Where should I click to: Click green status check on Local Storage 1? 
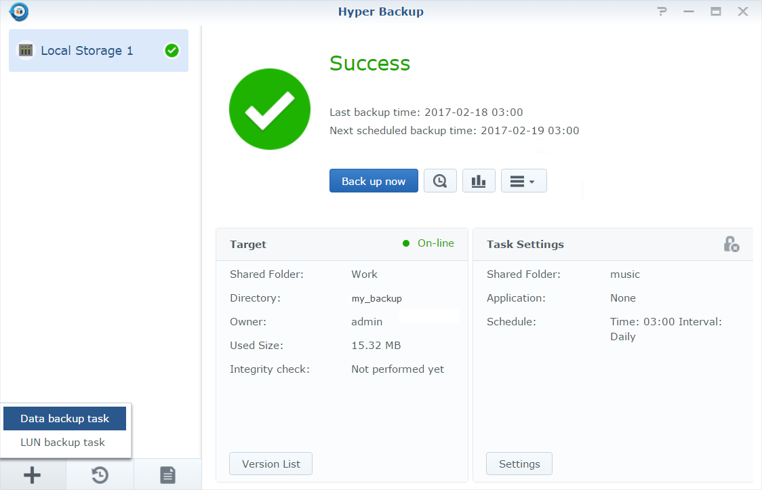pyautogui.click(x=172, y=50)
